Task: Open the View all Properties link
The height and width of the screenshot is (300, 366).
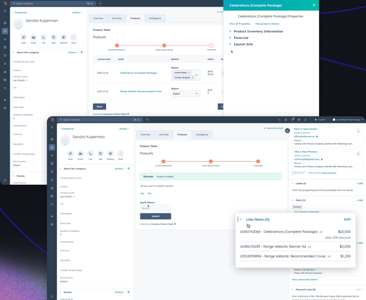Action: [x=240, y=24]
